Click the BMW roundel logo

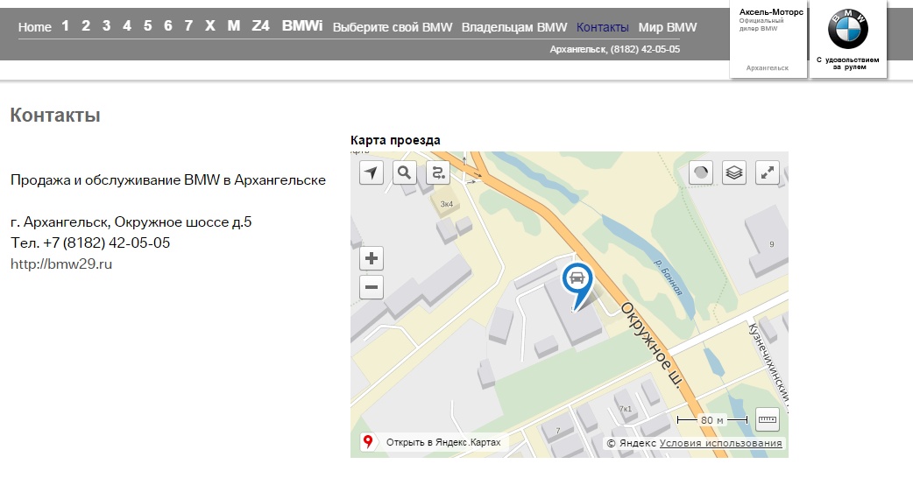click(x=848, y=29)
